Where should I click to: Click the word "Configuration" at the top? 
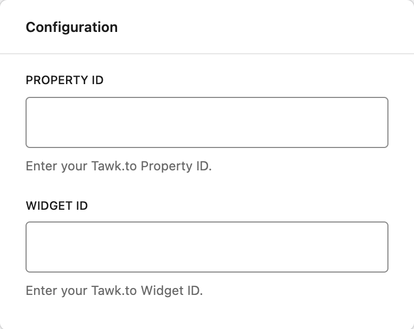(x=71, y=27)
